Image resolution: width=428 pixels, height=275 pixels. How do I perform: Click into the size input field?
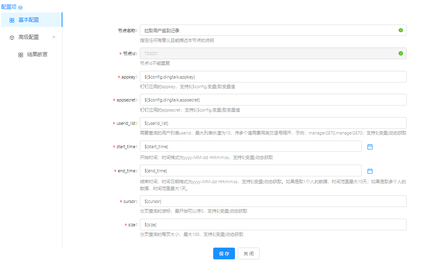[272, 225]
